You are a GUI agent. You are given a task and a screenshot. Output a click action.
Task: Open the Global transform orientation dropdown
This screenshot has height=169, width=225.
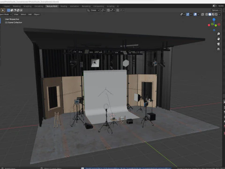pyautogui.click(x=93, y=10)
